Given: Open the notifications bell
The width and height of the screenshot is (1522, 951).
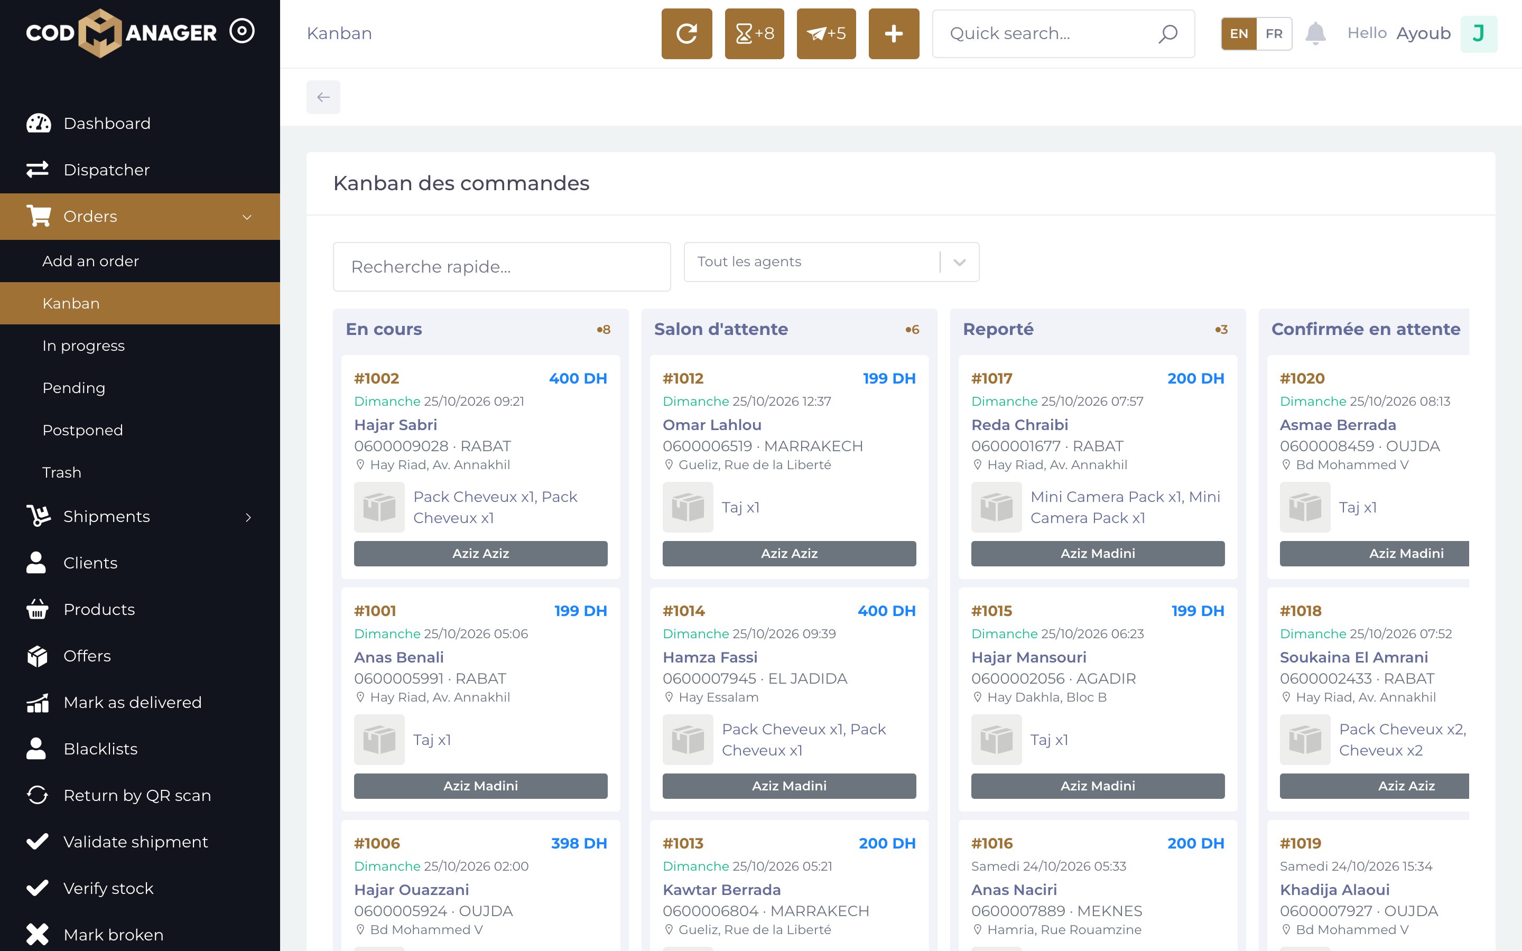Looking at the screenshot, I should tap(1315, 33).
